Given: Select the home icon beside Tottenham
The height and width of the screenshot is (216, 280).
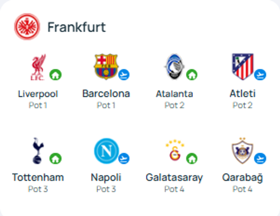Looking at the screenshot, I should [55, 158].
